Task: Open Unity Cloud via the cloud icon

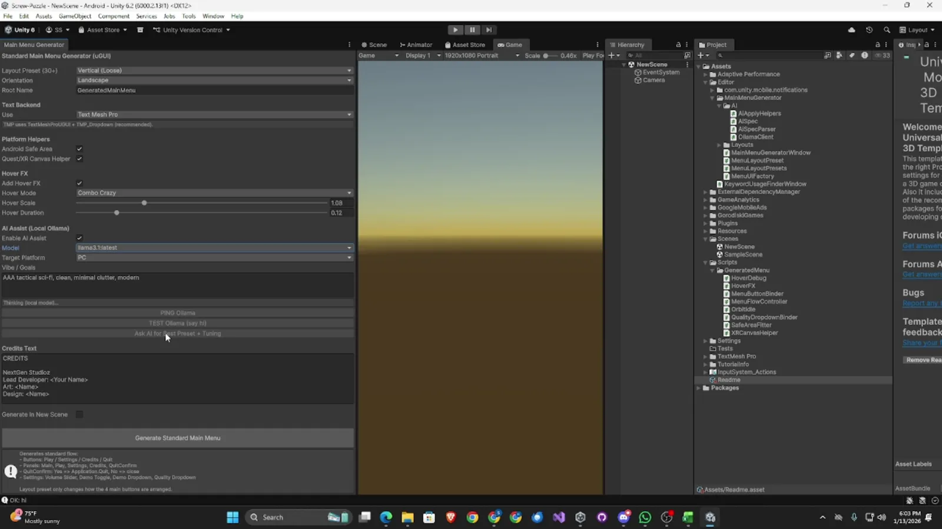Action: pos(851,30)
